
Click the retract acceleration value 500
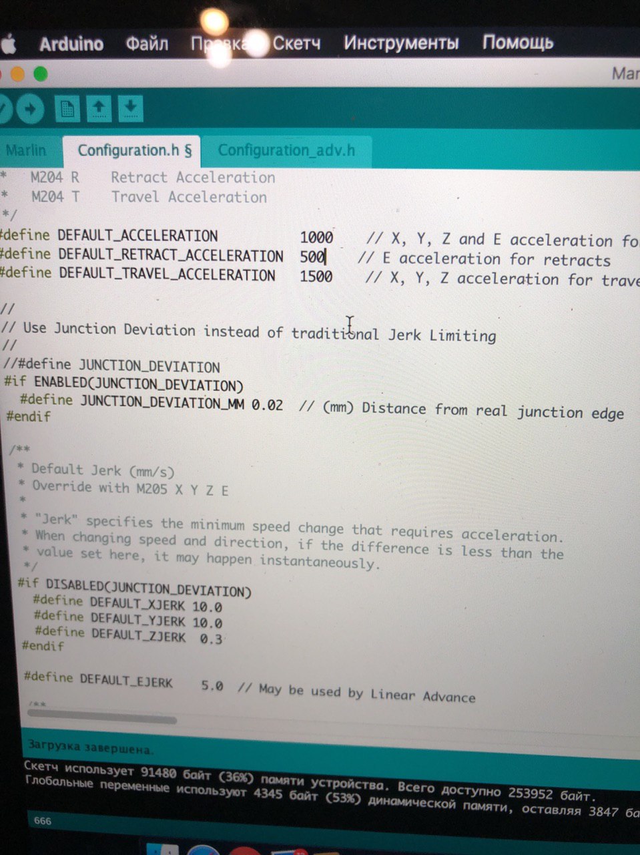[312, 256]
